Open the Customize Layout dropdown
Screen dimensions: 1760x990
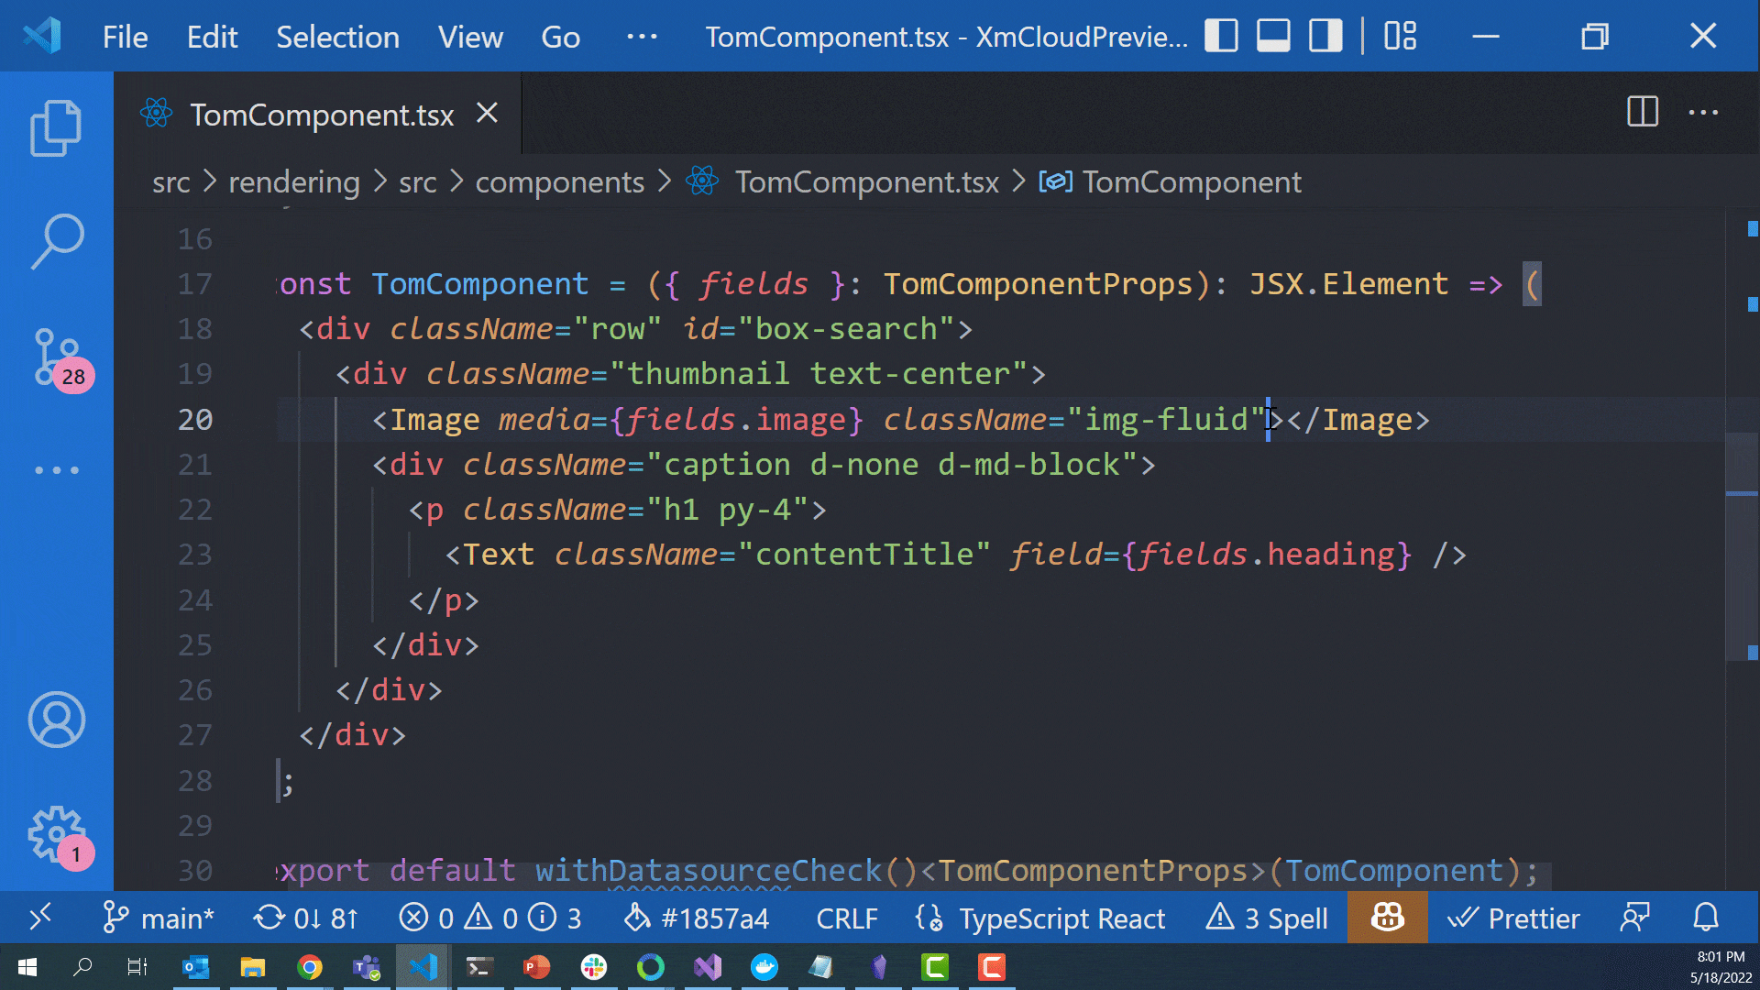coord(1399,37)
